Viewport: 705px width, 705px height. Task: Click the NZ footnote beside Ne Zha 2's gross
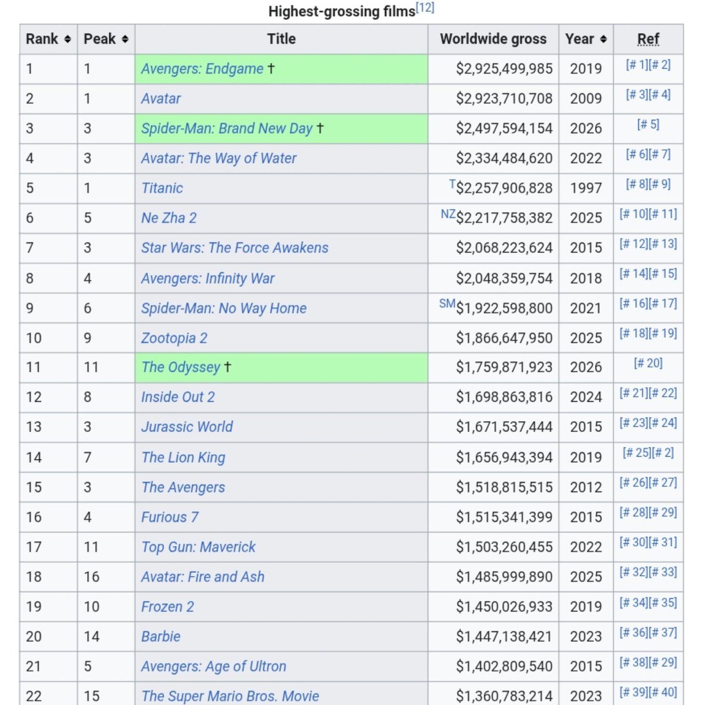tap(448, 214)
